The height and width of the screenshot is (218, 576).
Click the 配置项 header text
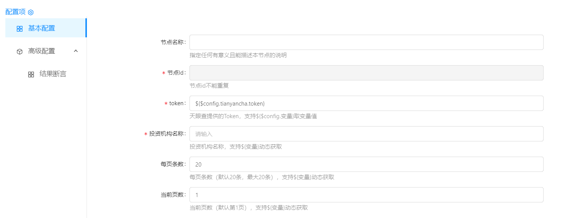click(x=15, y=12)
